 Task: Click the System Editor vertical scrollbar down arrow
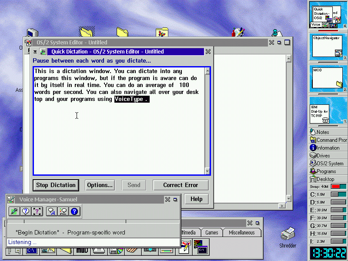coord(288,198)
